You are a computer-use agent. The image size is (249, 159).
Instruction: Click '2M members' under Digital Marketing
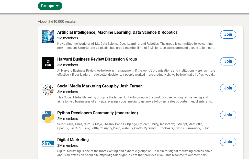pyautogui.click(x=67, y=145)
